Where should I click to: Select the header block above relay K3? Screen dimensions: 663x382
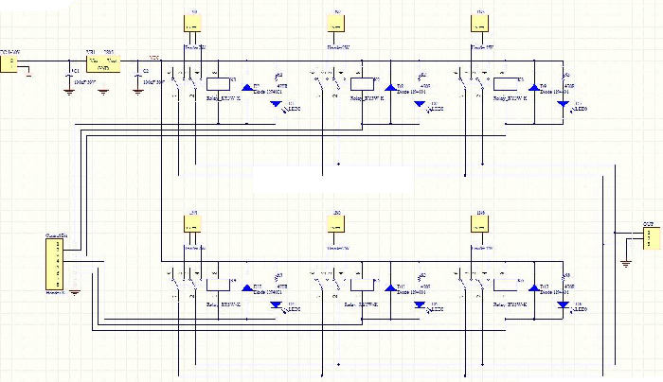point(479,24)
